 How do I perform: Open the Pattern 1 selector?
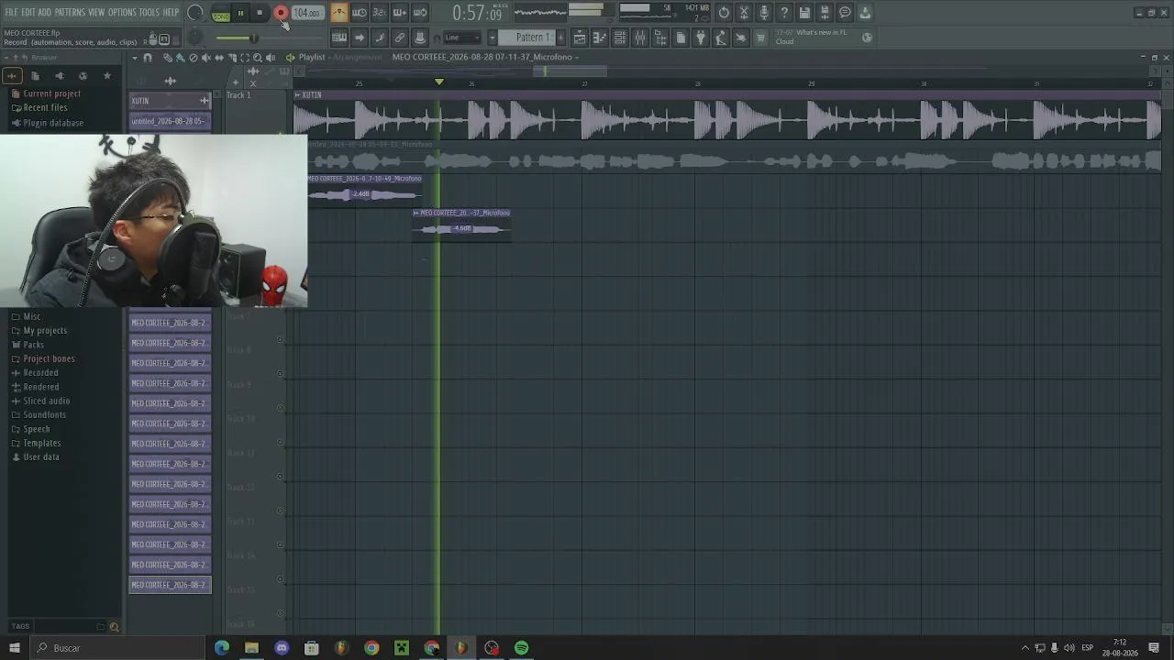point(527,38)
